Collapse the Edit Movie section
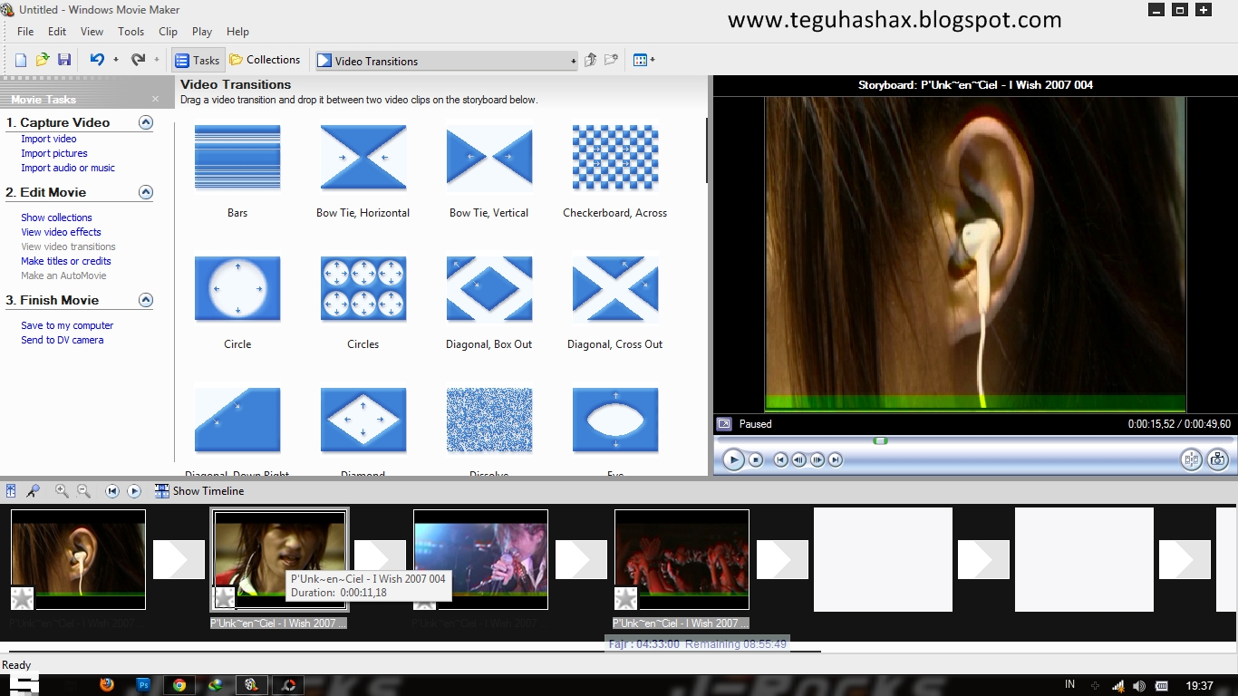1238x696 pixels. tap(146, 192)
